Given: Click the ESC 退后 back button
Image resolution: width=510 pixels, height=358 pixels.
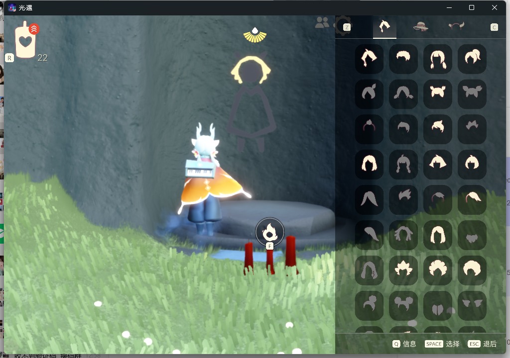Looking at the screenshot, I should click(482, 344).
